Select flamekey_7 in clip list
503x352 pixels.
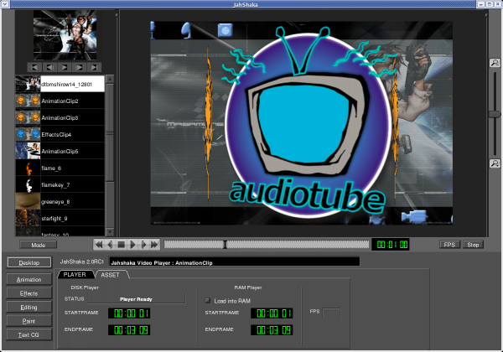coord(60,184)
